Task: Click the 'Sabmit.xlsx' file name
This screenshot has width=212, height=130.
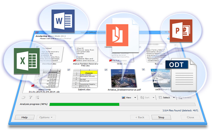Action: 84,90
